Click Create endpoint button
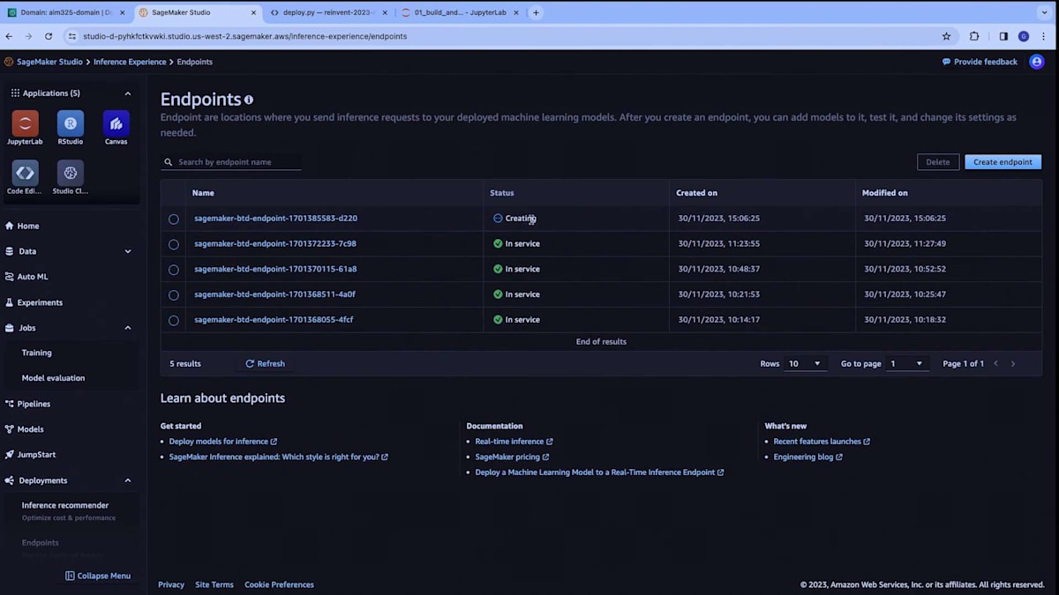Image resolution: width=1059 pixels, height=595 pixels. tap(1003, 162)
